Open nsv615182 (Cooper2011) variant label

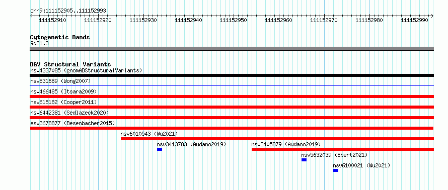63,102
